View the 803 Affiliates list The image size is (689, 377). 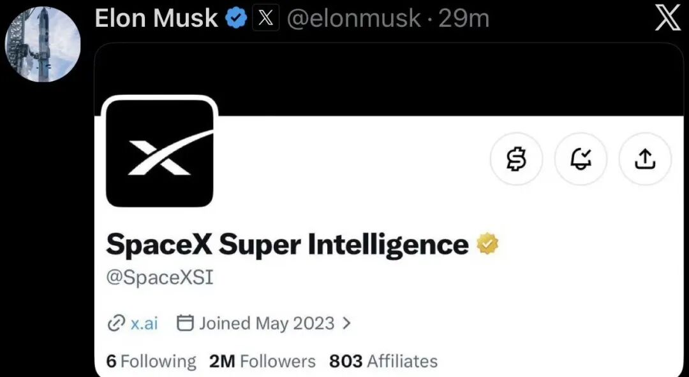[x=383, y=361]
